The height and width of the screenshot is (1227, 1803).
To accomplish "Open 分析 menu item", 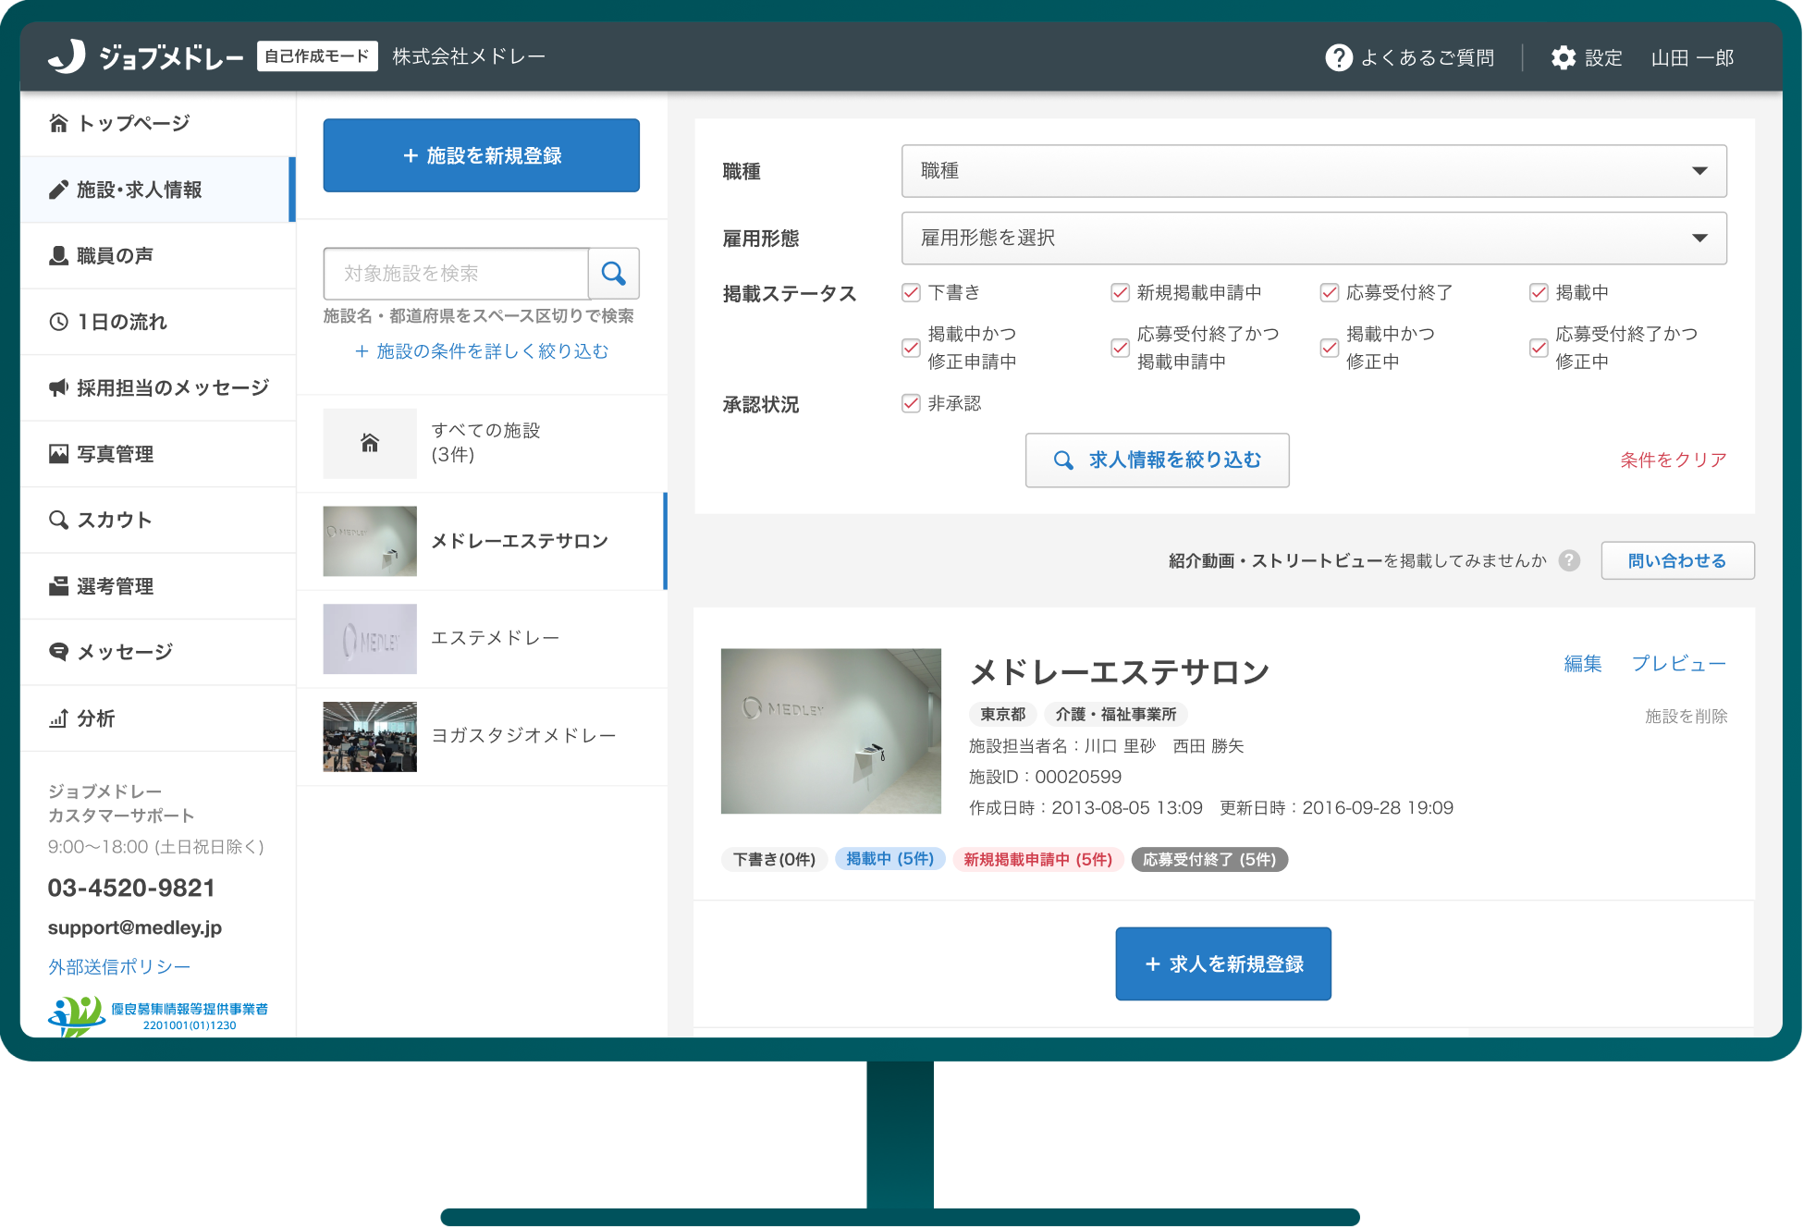I will (158, 718).
